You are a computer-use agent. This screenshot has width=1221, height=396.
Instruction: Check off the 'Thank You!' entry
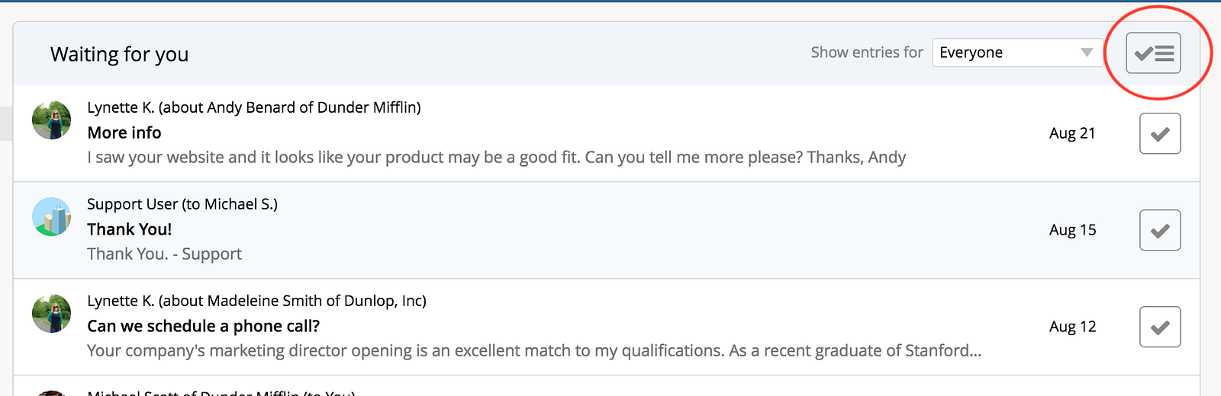pyautogui.click(x=1159, y=230)
